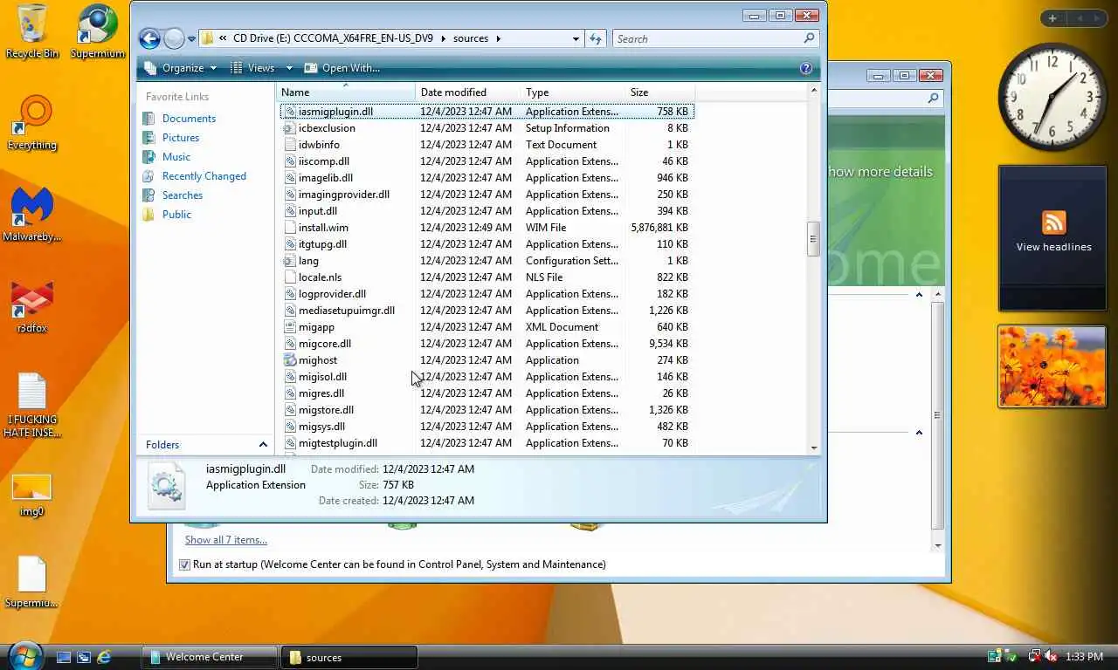Image resolution: width=1118 pixels, height=670 pixels.
Task: Click the file list scroll down arrow
Action: click(813, 448)
